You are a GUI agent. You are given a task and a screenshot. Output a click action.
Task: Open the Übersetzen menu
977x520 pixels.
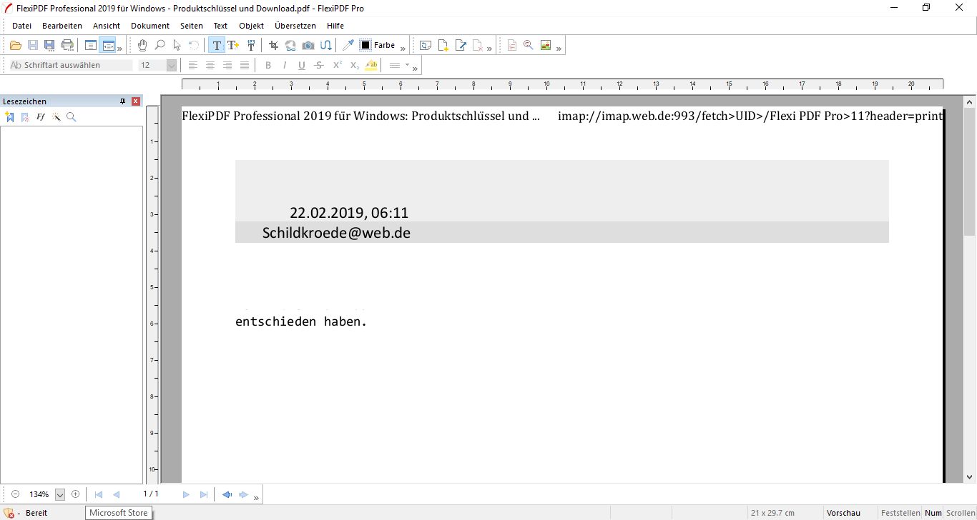pyautogui.click(x=295, y=26)
